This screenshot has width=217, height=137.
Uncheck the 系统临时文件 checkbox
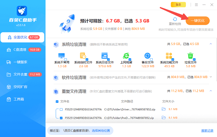pyautogui.click(x=87, y=59)
